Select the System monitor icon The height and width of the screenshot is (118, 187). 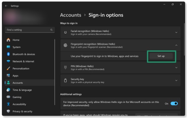tap(8, 47)
